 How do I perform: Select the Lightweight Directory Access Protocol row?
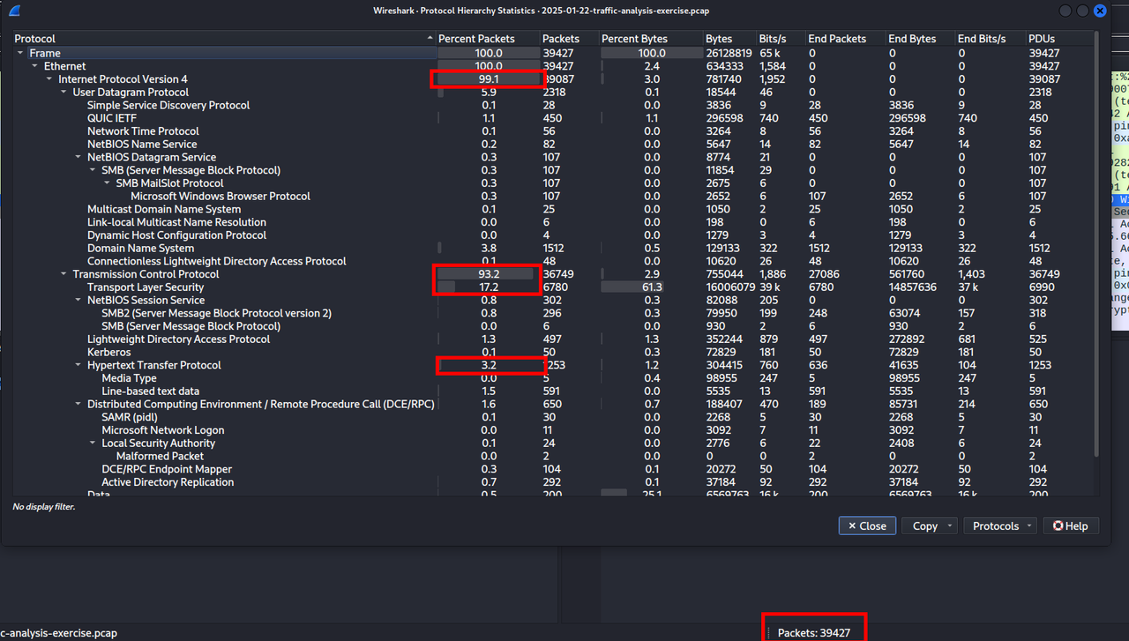click(553, 339)
